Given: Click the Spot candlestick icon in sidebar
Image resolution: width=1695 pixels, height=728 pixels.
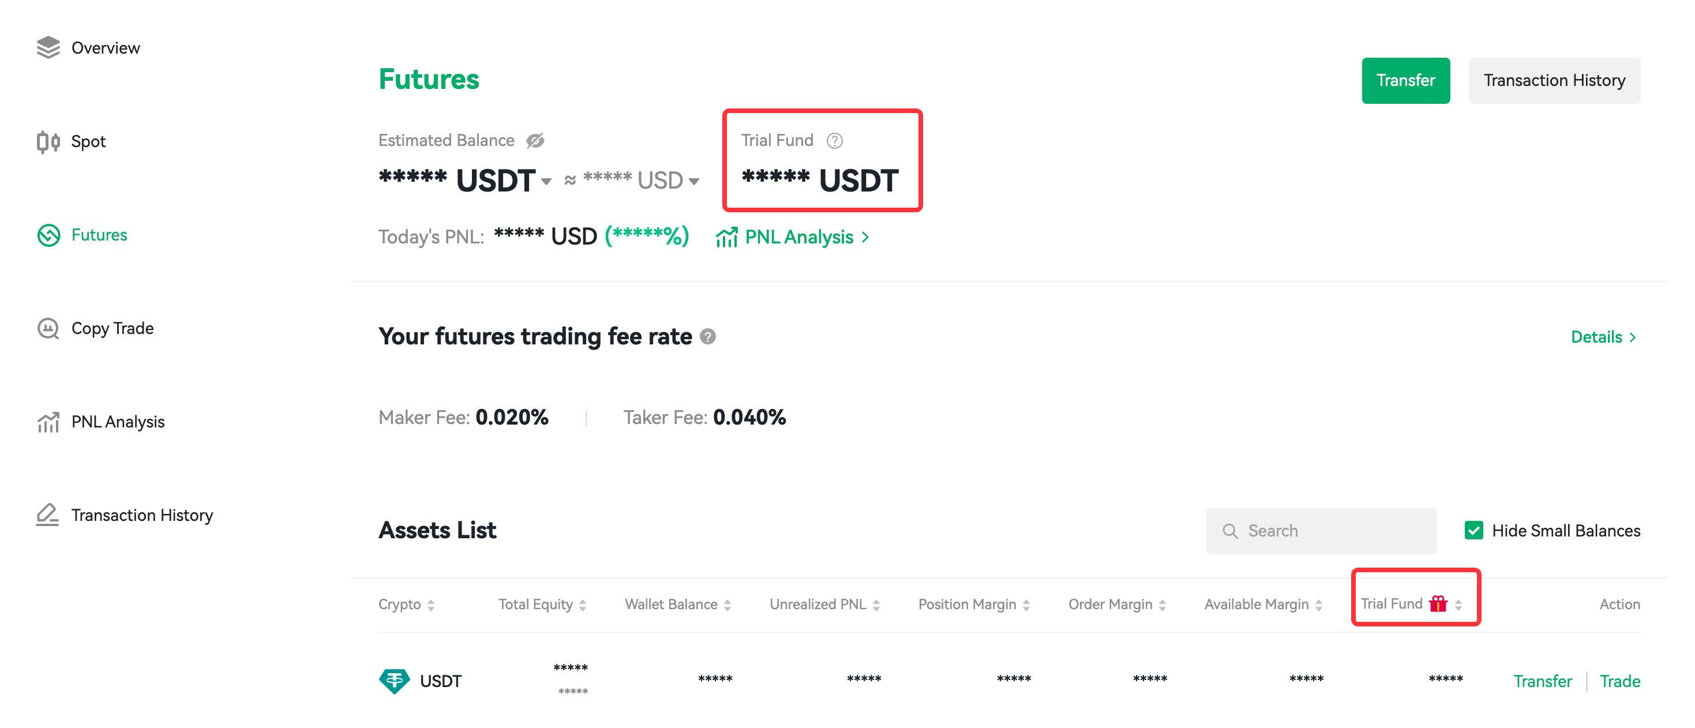Looking at the screenshot, I should (x=48, y=141).
